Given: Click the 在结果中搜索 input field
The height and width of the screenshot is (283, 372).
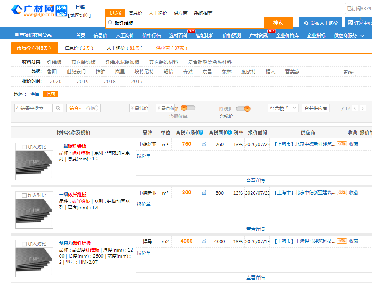Looking at the screenshot, I should (x=34, y=108).
